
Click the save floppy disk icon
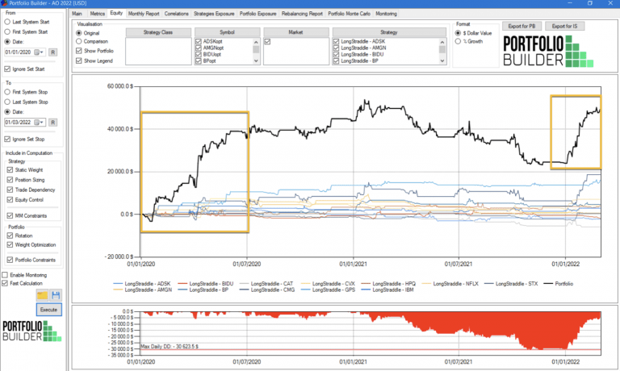(55, 296)
